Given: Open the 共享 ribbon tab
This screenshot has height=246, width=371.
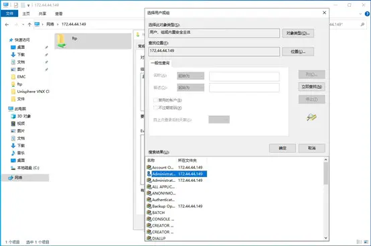Looking at the screenshot, I should [x=42, y=13].
